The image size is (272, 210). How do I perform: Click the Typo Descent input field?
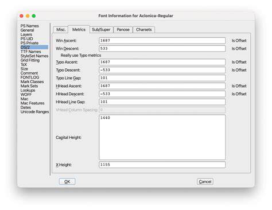pyautogui.click(x=162, y=70)
